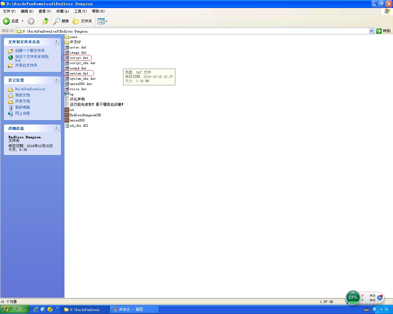This screenshot has width=393, height=314.
Task: Select the image.dat file
Action: 76,53
